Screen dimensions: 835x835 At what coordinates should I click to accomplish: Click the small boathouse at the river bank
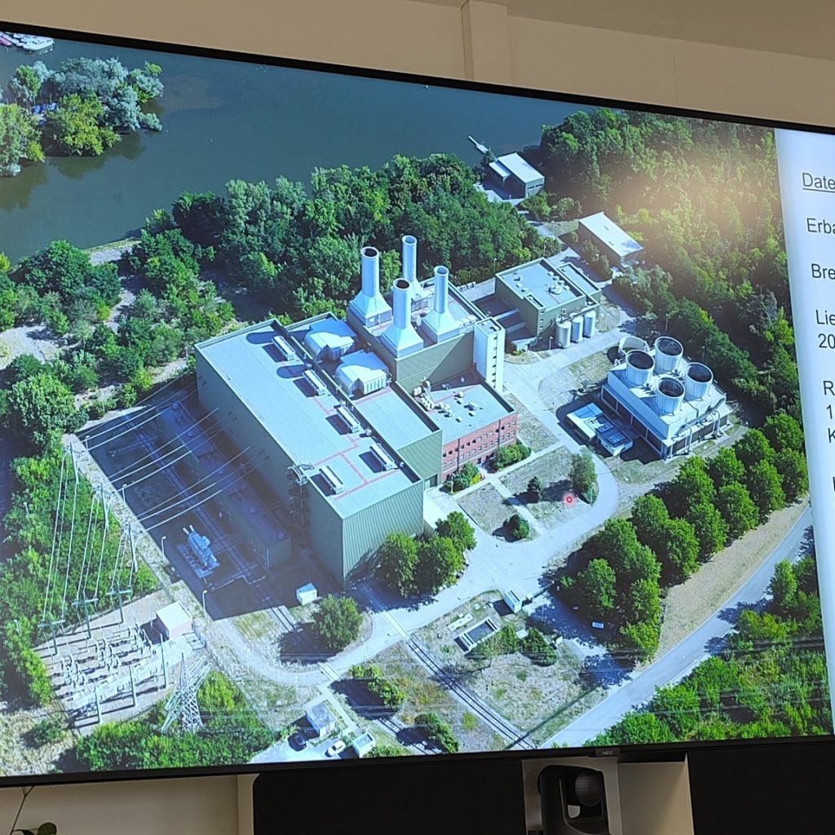click(x=515, y=174)
